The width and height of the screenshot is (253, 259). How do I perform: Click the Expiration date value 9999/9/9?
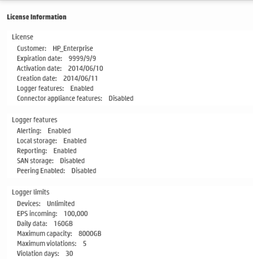coord(80,59)
